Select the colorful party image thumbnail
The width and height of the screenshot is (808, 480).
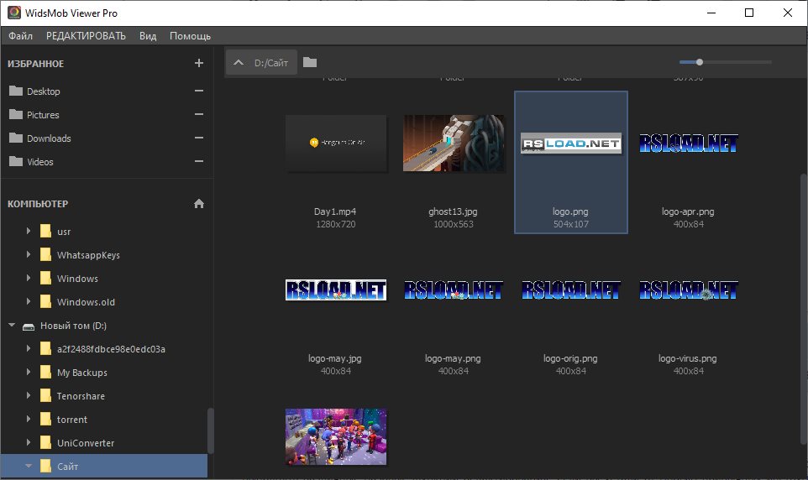point(336,436)
